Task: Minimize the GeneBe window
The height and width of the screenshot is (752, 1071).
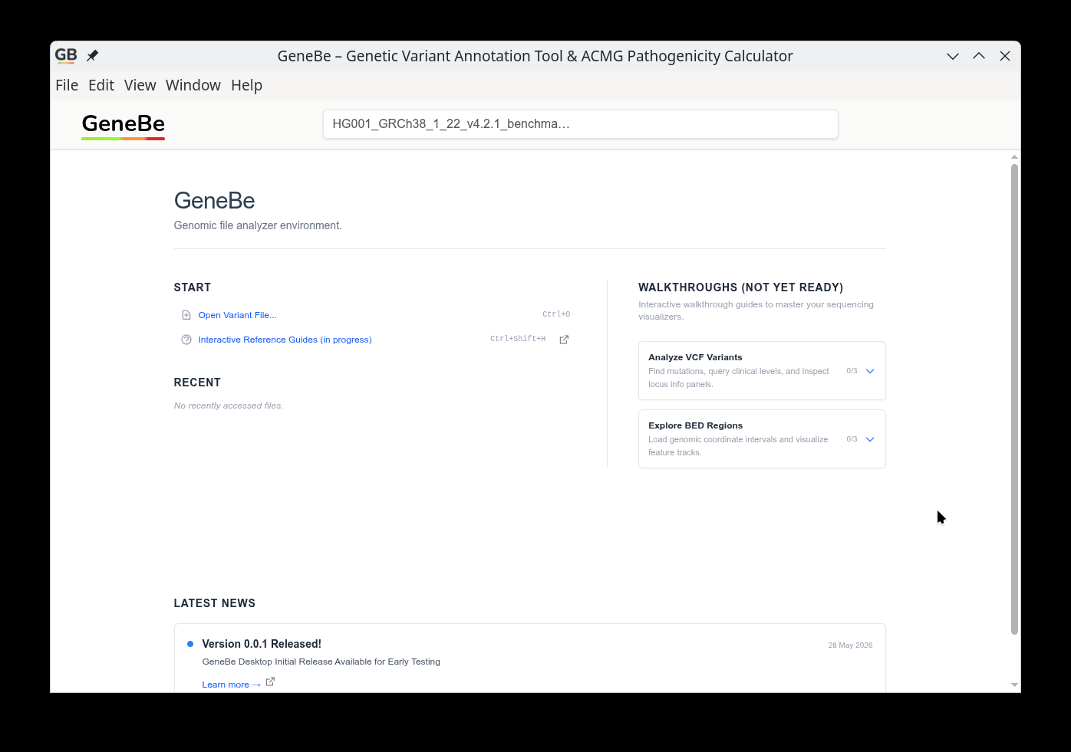Action: tap(953, 56)
